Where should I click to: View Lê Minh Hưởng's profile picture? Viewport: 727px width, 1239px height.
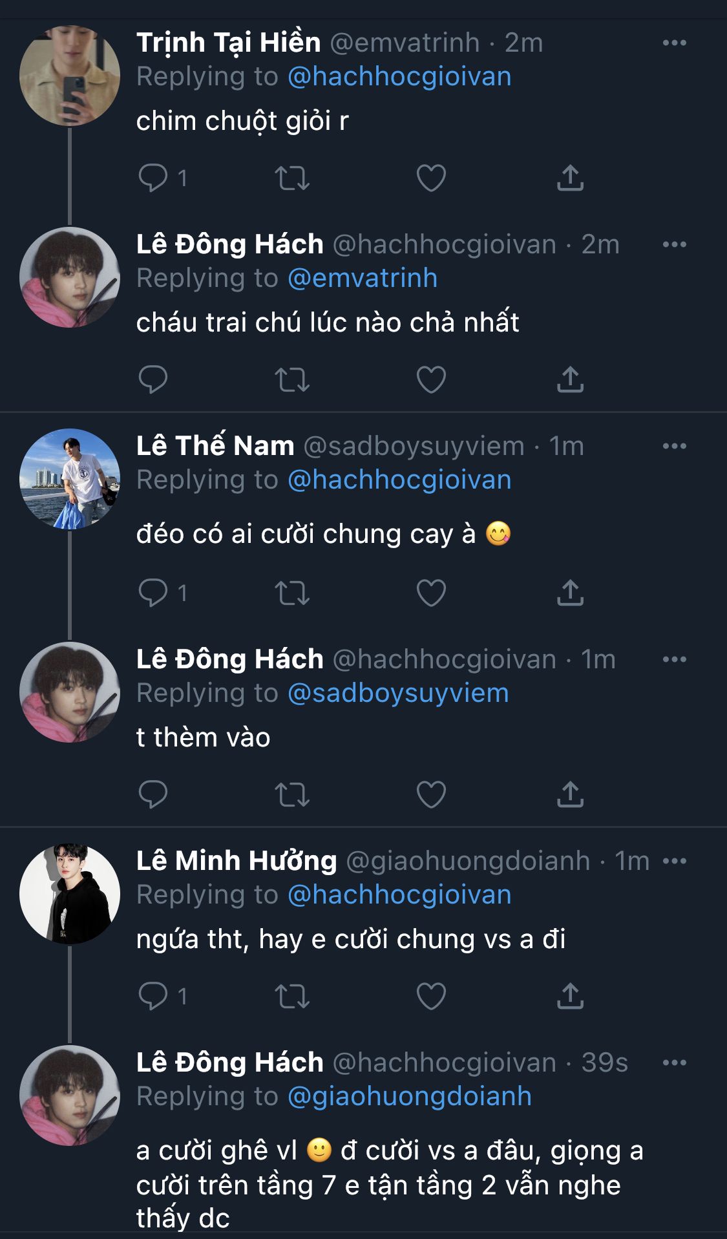(70, 894)
